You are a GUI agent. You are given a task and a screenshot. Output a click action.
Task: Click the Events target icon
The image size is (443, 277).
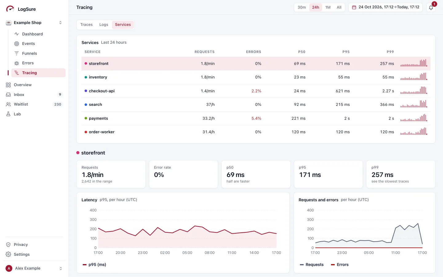pos(17,44)
